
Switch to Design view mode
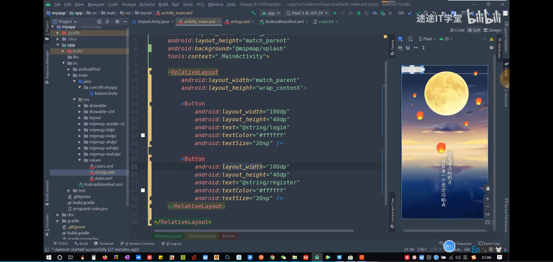[493, 30]
